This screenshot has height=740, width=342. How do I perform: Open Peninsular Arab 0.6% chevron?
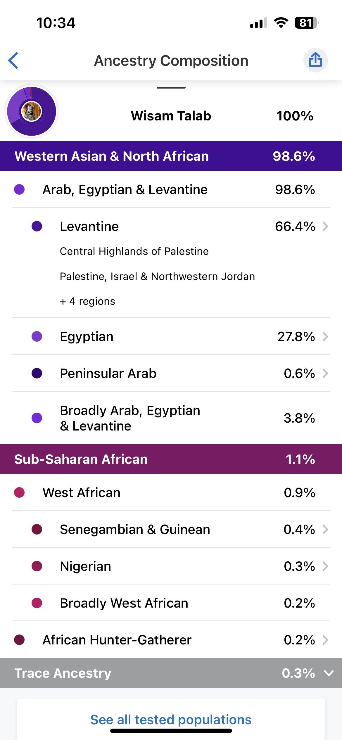click(325, 374)
